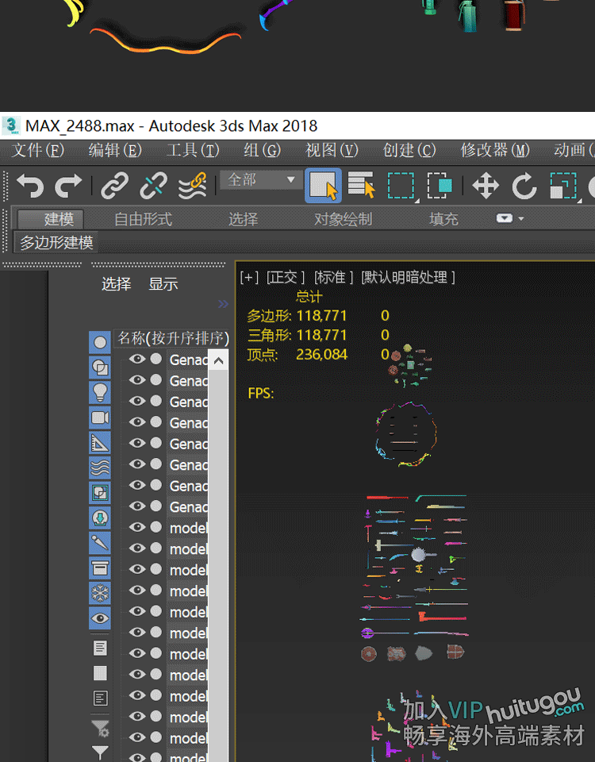Activate the Bind to Space Warp tool
595x762 pixels.
pos(193,186)
